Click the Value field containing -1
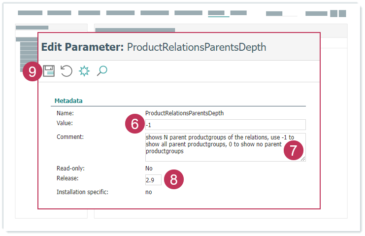The height and width of the screenshot is (236, 365). pyautogui.click(x=225, y=125)
